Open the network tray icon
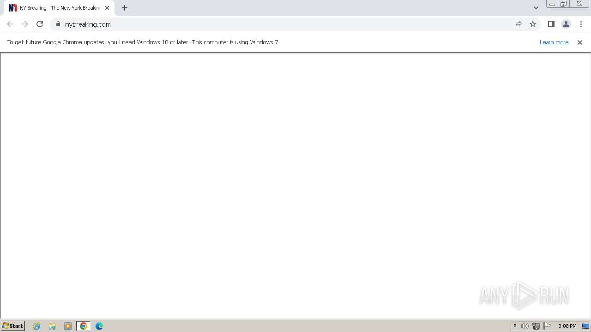 click(536, 326)
